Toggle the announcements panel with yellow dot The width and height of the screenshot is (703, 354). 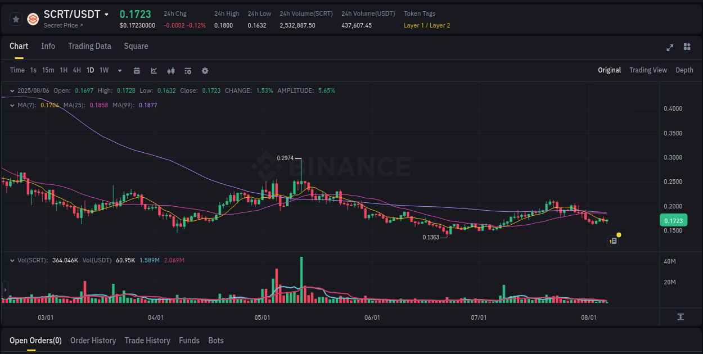click(x=613, y=240)
